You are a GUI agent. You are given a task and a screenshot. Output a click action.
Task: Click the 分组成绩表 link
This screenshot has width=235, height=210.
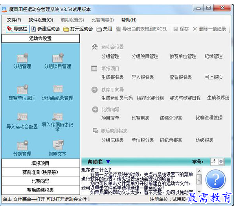112,140
